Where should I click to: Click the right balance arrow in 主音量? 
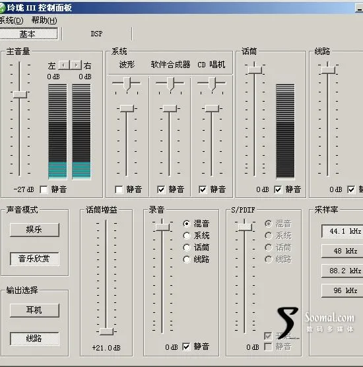coord(76,65)
